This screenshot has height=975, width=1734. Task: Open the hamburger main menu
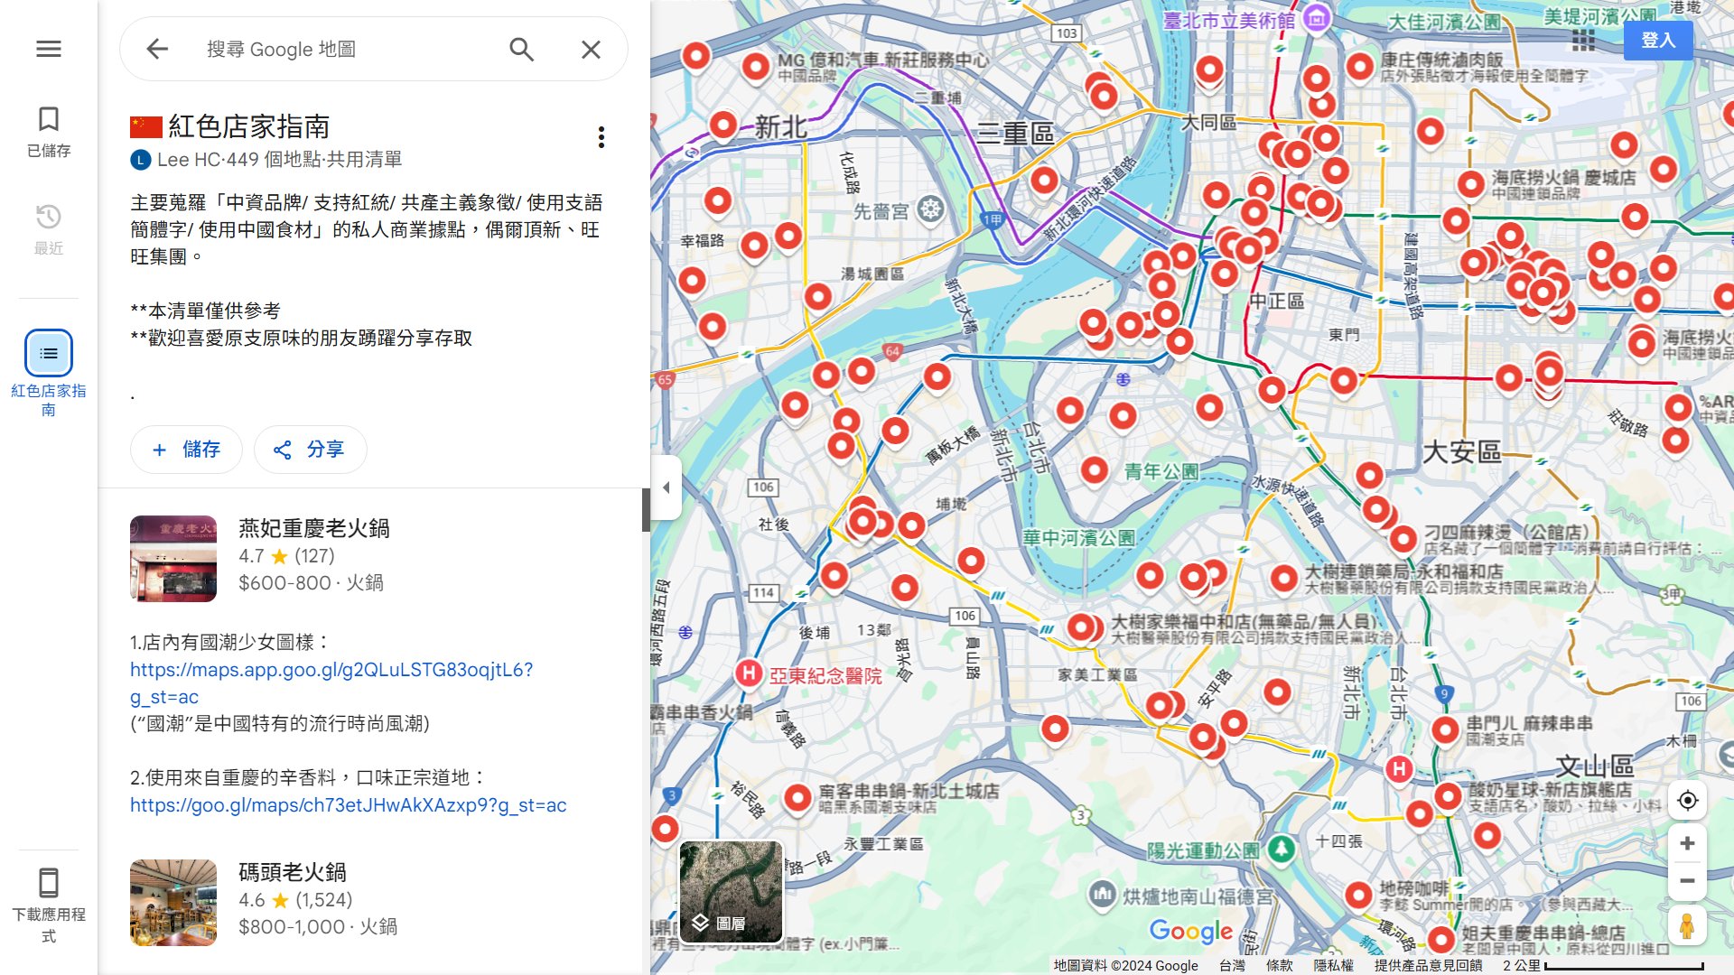tap(49, 49)
